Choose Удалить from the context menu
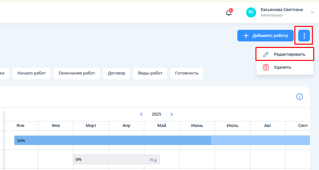The image size is (319, 170). (x=282, y=67)
